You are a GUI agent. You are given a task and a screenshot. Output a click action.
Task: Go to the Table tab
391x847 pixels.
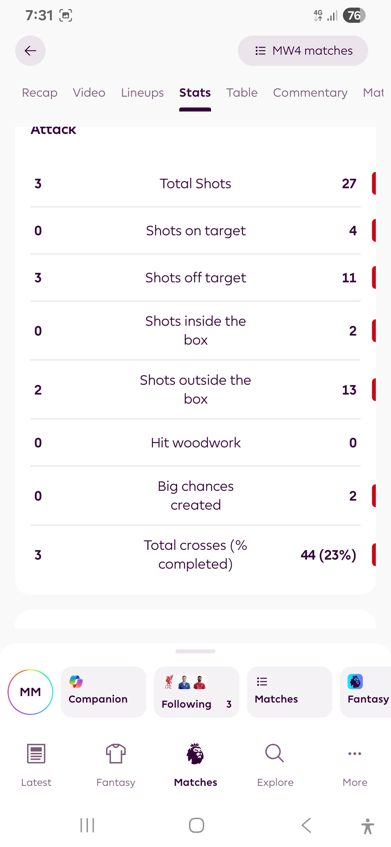point(242,93)
